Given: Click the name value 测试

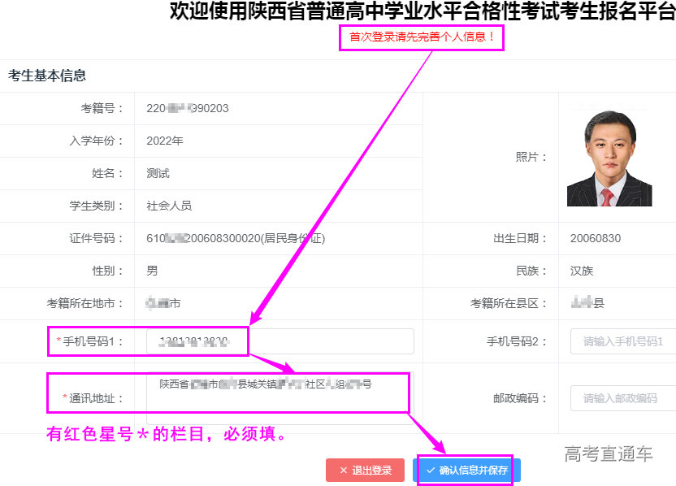Looking at the screenshot, I should 158,173.
